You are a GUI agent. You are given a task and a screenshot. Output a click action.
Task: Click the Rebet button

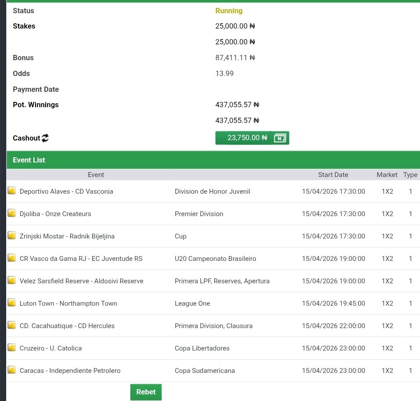coord(146,392)
